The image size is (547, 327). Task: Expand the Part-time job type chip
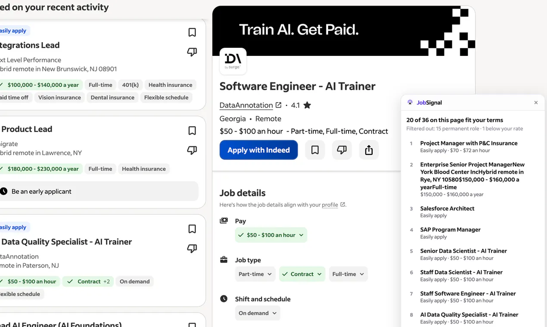255,274
